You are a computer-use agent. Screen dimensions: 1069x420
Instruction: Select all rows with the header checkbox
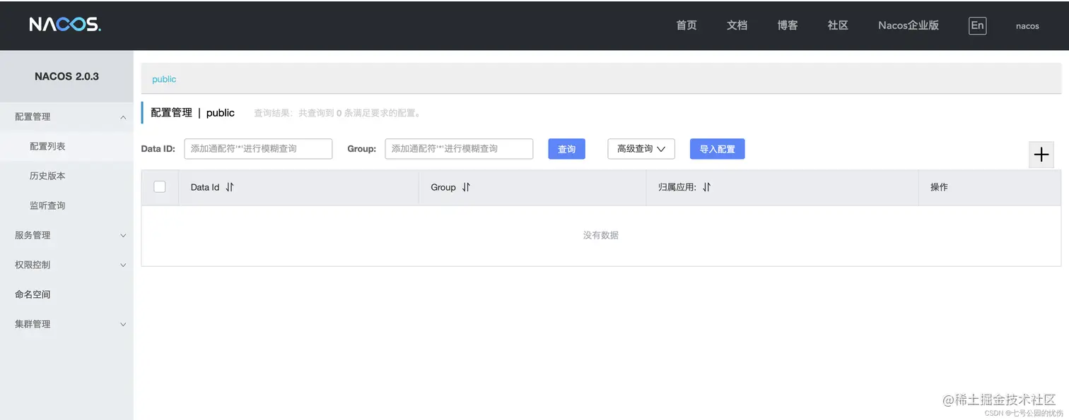click(x=160, y=186)
